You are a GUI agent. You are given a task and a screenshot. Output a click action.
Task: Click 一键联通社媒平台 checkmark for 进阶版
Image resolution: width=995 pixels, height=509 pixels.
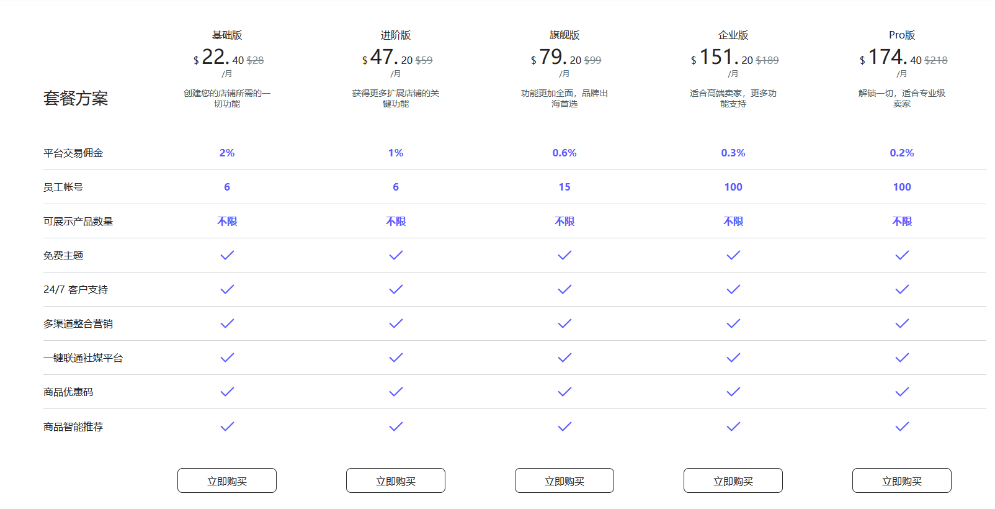coord(396,358)
